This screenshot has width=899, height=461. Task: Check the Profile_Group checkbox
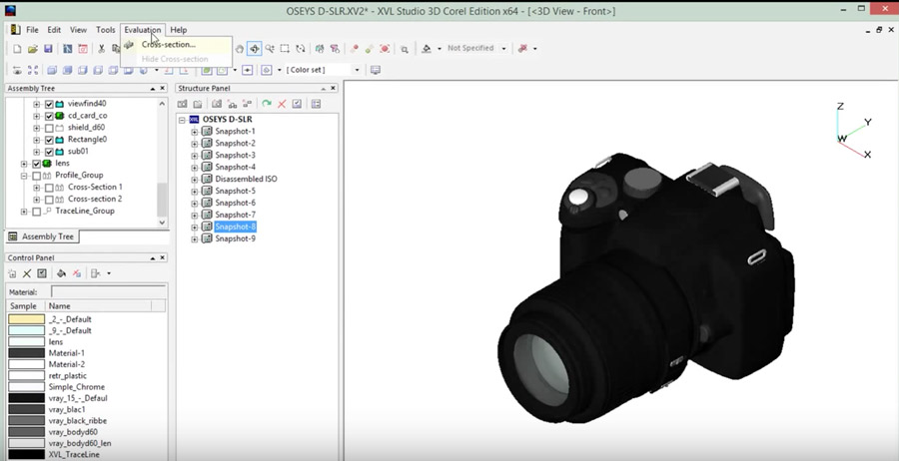[37, 176]
